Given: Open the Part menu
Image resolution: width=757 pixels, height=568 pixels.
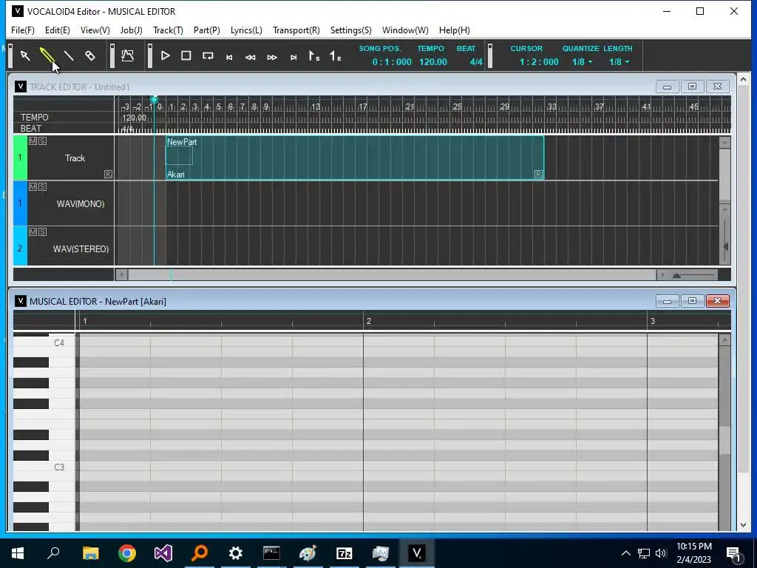Looking at the screenshot, I should (207, 30).
